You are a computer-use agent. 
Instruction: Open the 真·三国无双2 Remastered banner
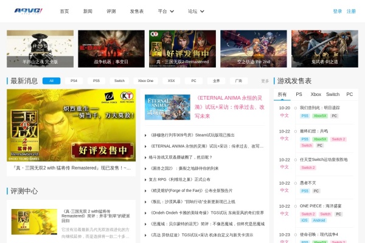(182, 49)
